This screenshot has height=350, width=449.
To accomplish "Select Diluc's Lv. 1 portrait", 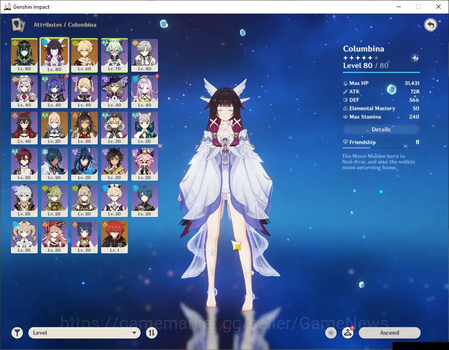I will coord(114,237).
